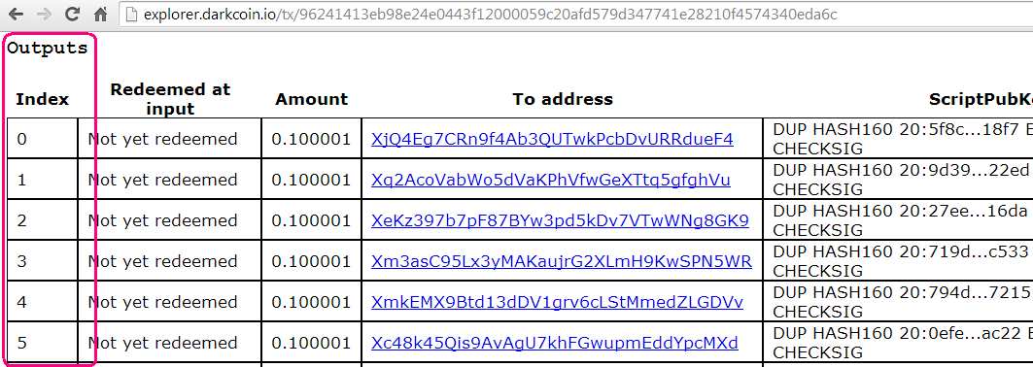
Task: Click Not yet redeemed in row 5
Action: coord(162,343)
